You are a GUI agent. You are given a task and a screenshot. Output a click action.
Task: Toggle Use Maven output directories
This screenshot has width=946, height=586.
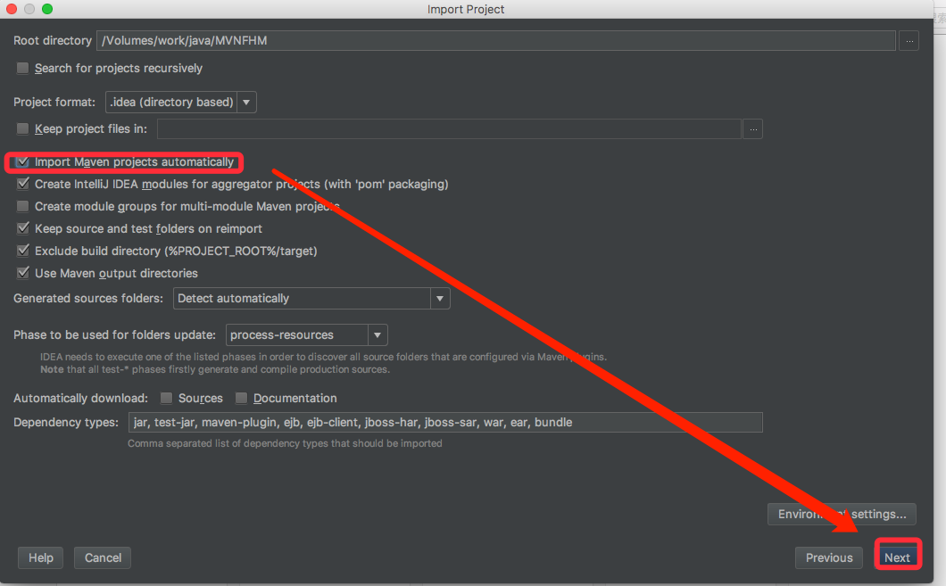pos(23,273)
